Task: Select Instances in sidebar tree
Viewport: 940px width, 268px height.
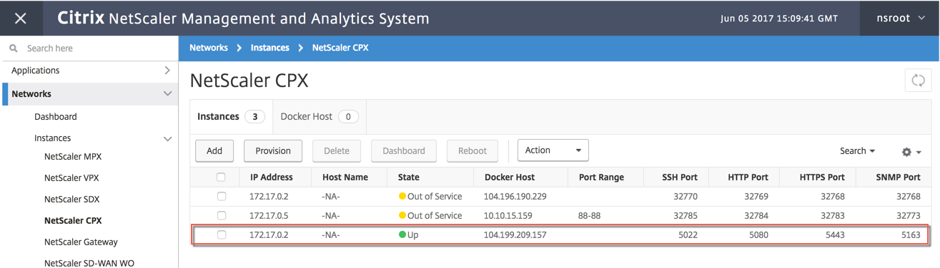Action: click(53, 138)
